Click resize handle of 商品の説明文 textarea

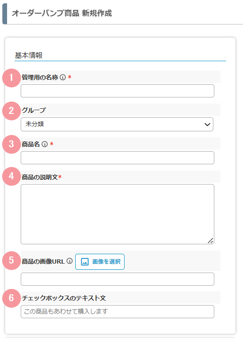pos(210,241)
